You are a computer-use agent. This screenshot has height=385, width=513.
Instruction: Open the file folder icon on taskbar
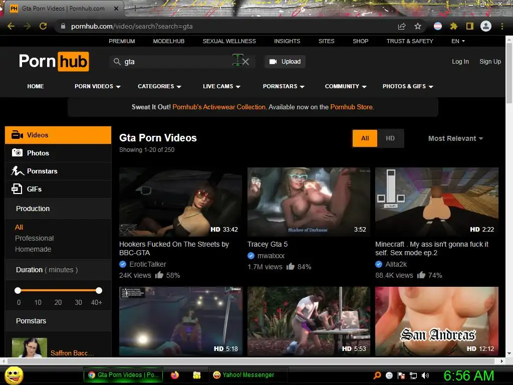tap(196, 375)
